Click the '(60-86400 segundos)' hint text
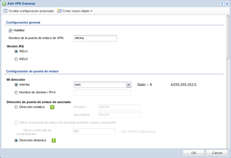 coord(138,132)
